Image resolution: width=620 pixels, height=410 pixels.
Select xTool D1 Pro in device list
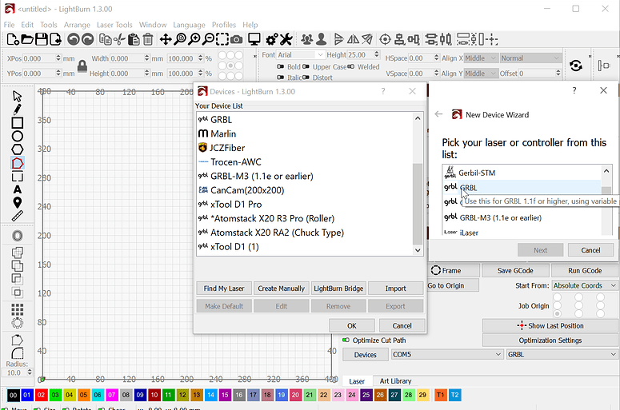pyautogui.click(x=235, y=204)
